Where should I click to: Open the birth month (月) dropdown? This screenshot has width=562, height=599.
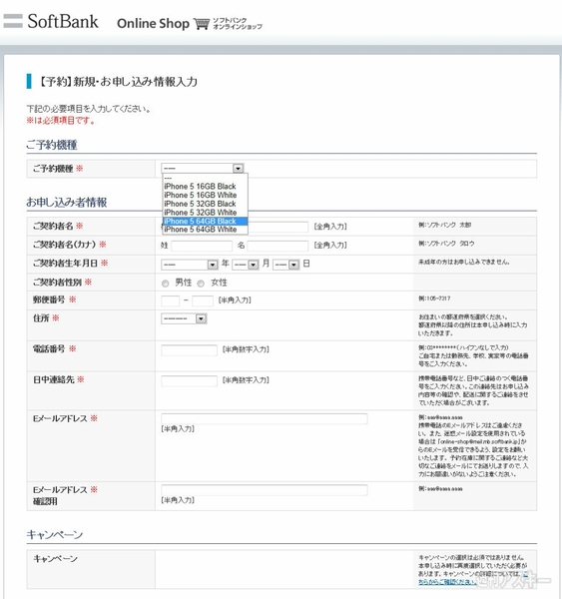tap(246, 265)
